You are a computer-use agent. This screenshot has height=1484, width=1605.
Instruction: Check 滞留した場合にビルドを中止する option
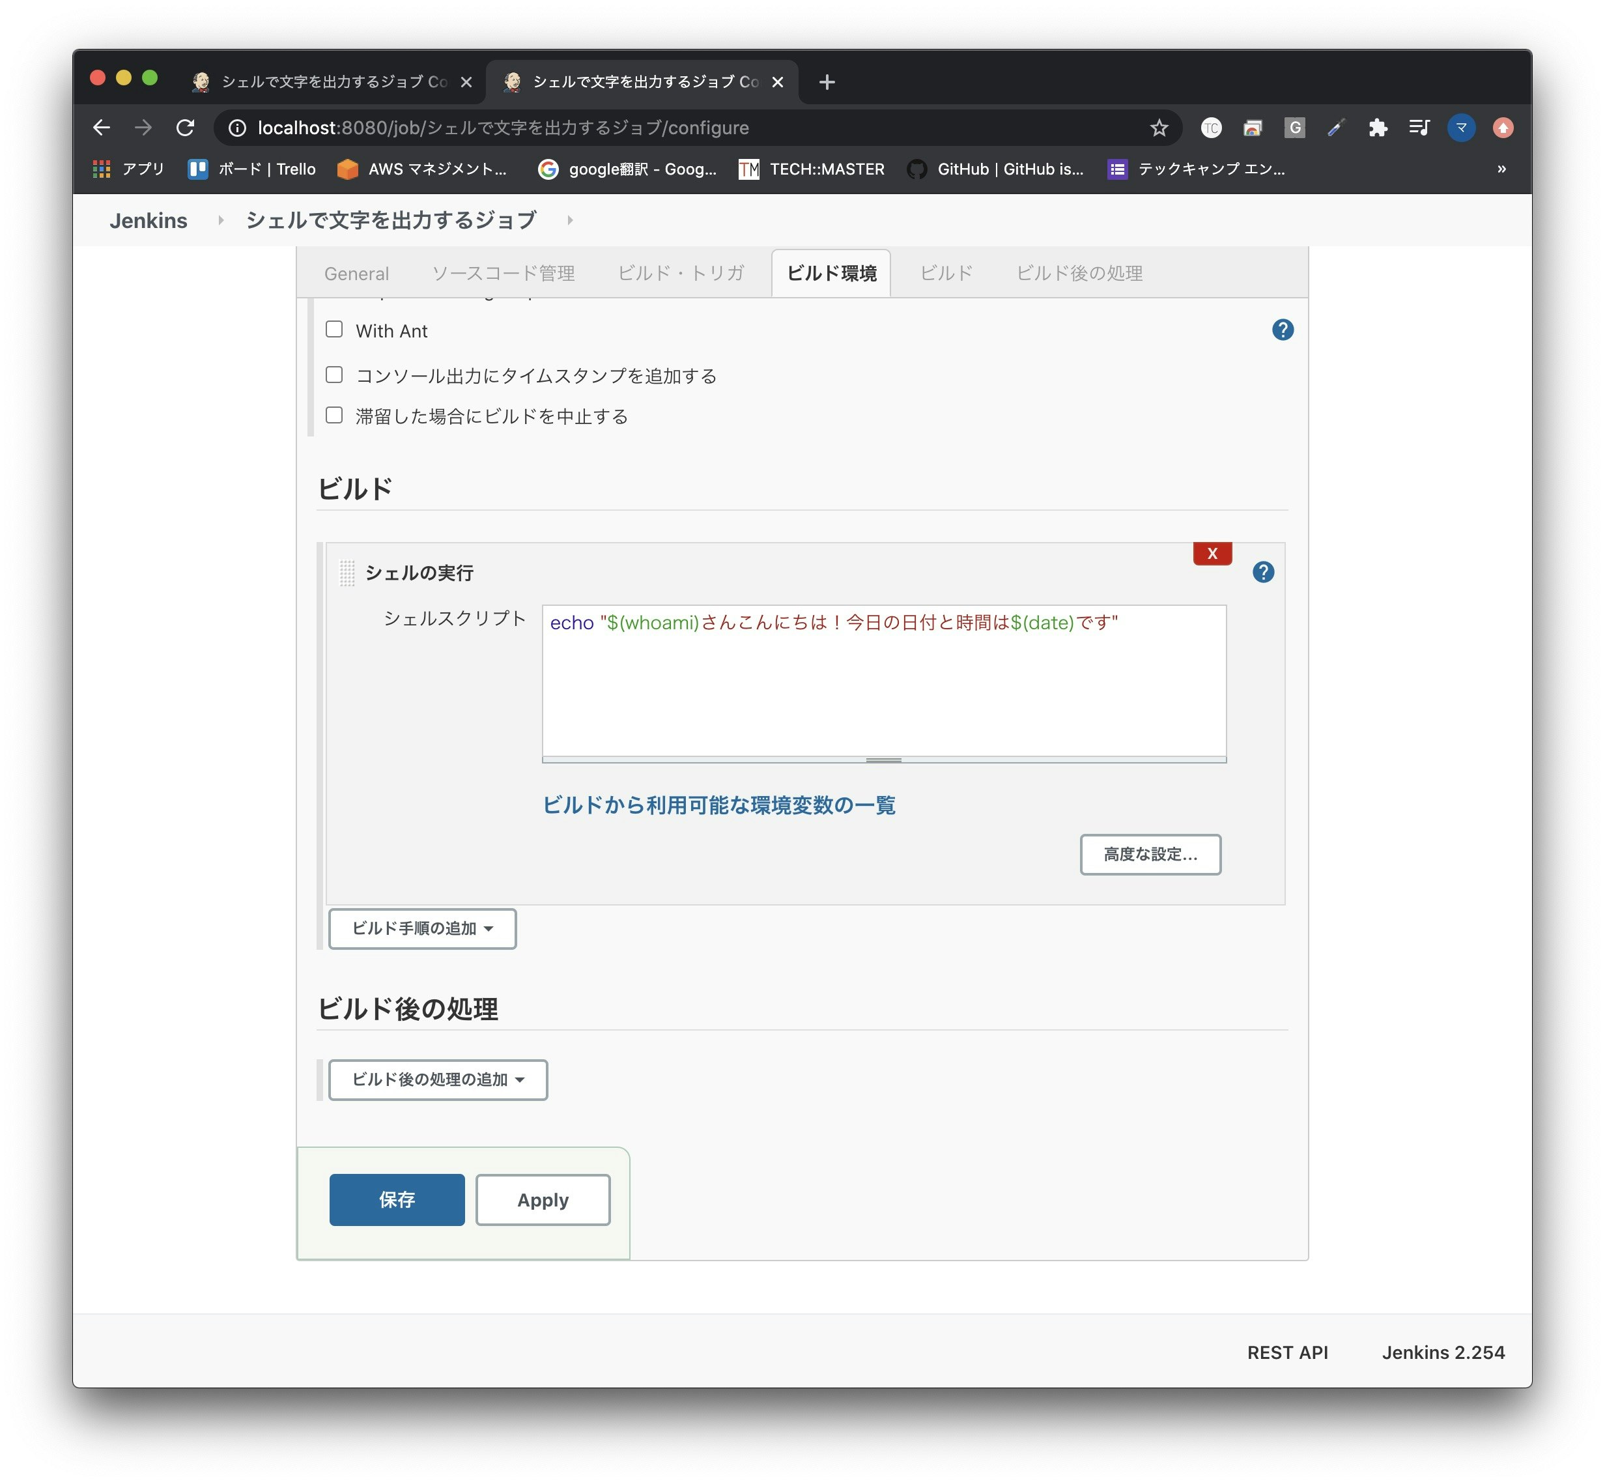point(334,415)
